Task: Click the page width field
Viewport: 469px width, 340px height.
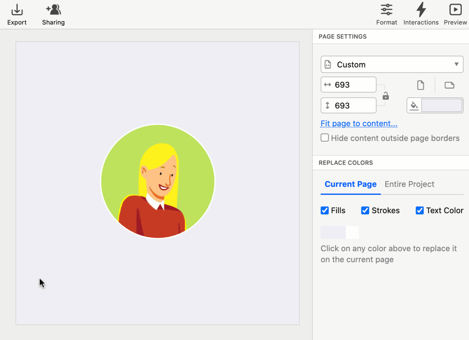Action: click(x=353, y=85)
